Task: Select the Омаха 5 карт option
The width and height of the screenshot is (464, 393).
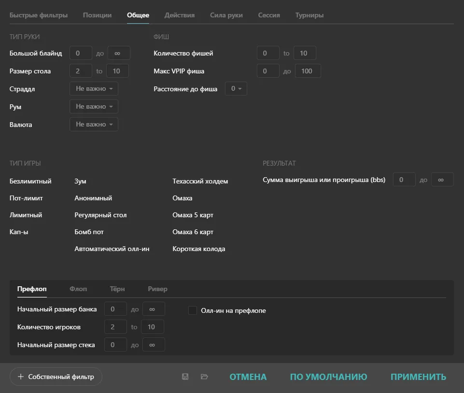Action: 193,215
